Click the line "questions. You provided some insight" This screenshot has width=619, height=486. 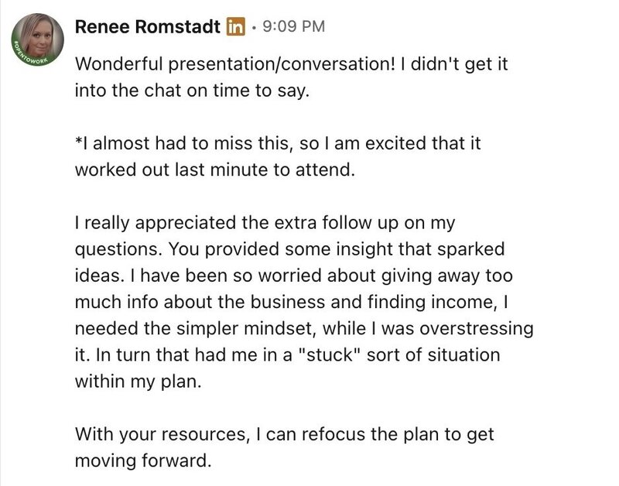289,249
